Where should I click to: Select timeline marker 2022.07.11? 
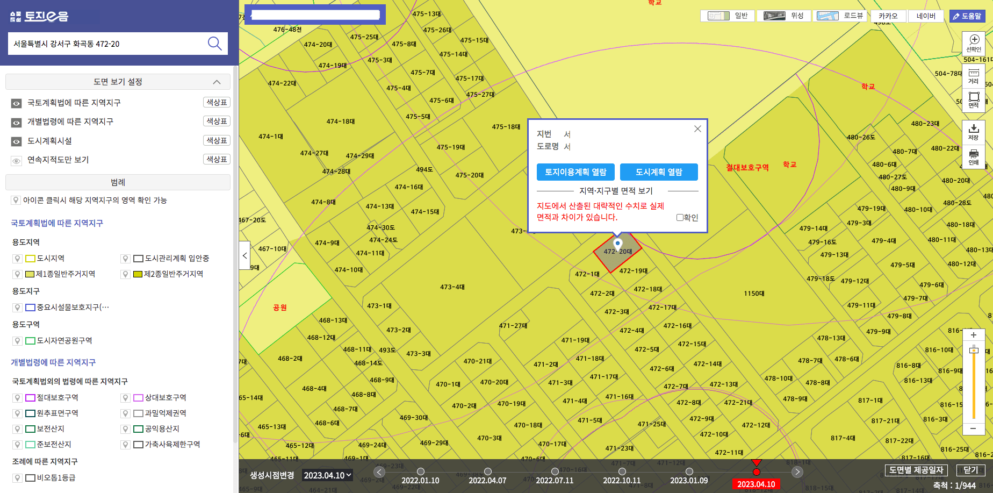click(555, 471)
